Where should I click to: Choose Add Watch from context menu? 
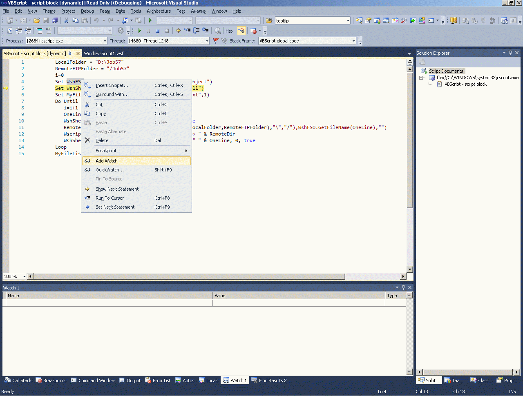point(107,161)
